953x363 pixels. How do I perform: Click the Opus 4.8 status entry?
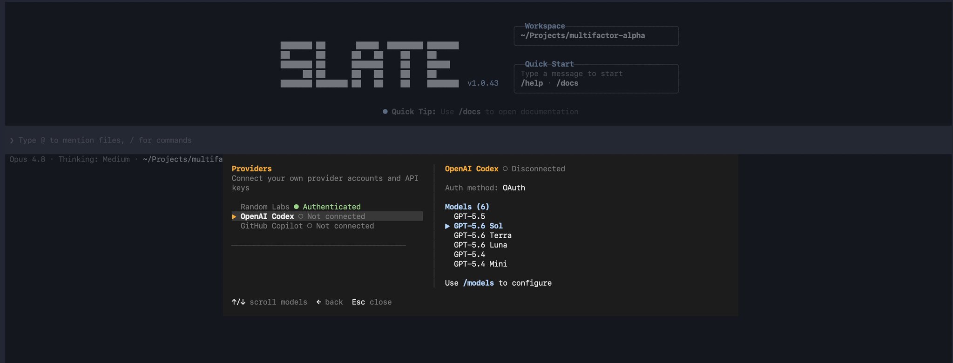[27, 159]
